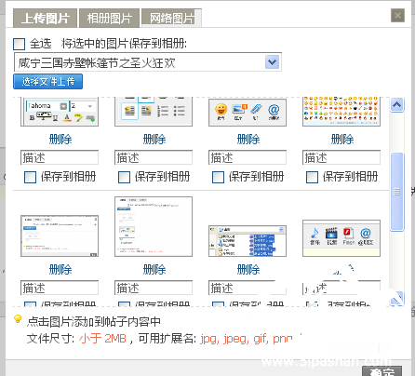Image resolution: width=415 pixels, height=376 pixels.
Task: Click 删除 under the smiley icon thumbnail
Action: pyautogui.click(x=248, y=140)
